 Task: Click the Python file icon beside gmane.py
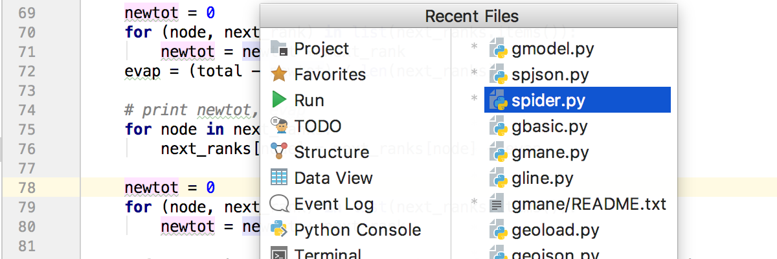click(x=497, y=152)
